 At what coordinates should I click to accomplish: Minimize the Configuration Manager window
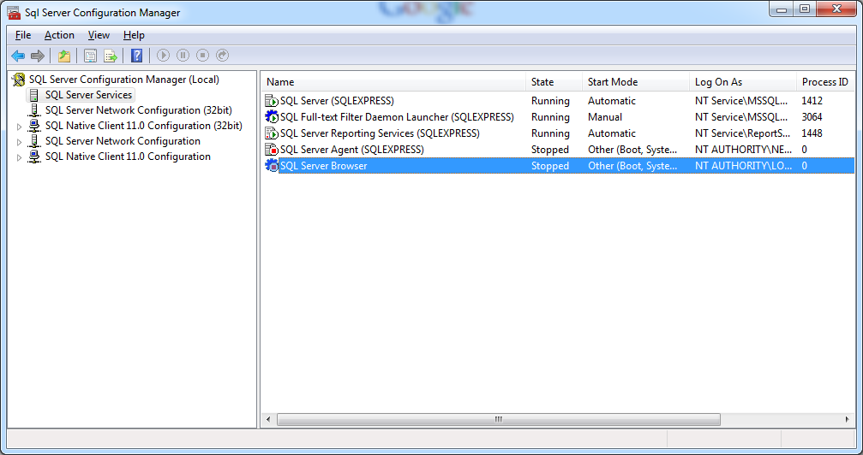tap(782, 9)
